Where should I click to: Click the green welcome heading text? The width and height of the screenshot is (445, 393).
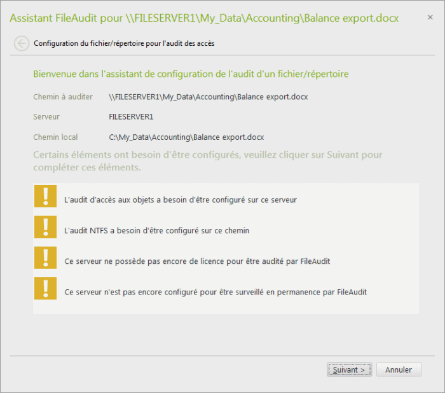191,74
